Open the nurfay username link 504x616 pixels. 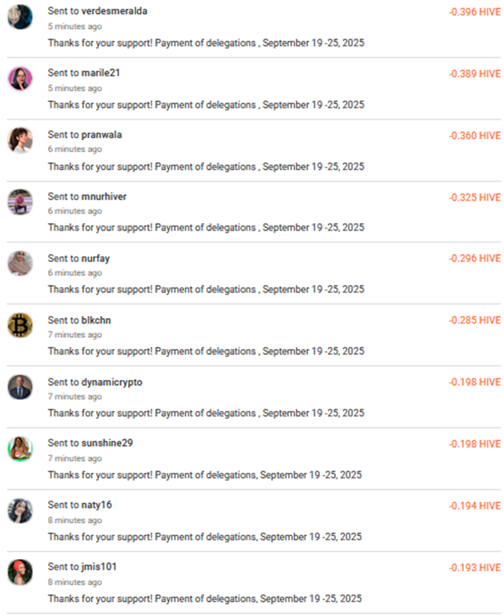pos(96,259)
